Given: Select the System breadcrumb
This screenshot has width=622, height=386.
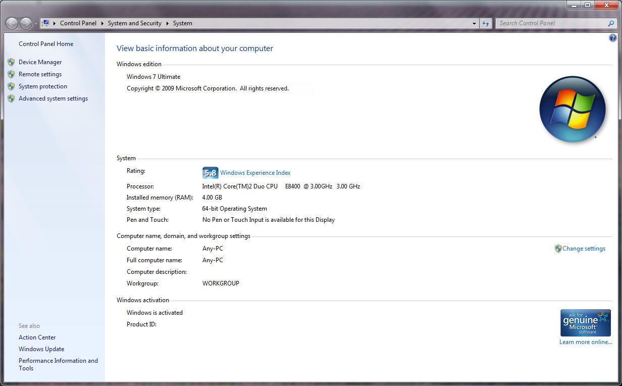Looking at the screenshot, I should 182,23.
